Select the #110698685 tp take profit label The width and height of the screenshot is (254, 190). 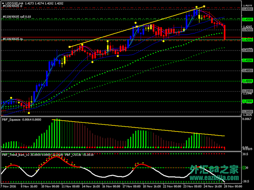coord(13,39)
